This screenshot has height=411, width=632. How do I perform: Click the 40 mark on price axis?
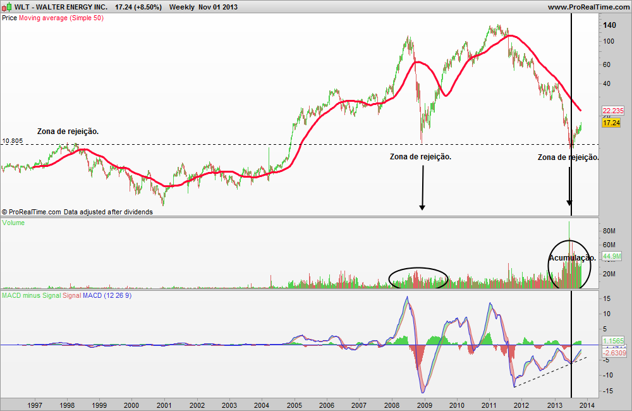(x=607, y=84)
